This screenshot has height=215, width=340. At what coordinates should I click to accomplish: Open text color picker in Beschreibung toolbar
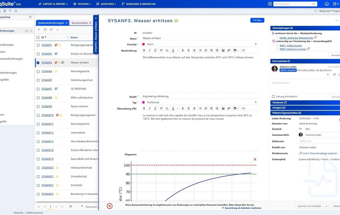point(173,50)
